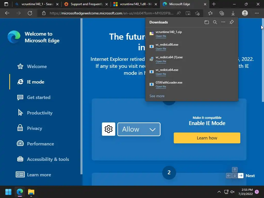
Task: Open the clock showing 2:55 PM
Action: tap(245, 192)
